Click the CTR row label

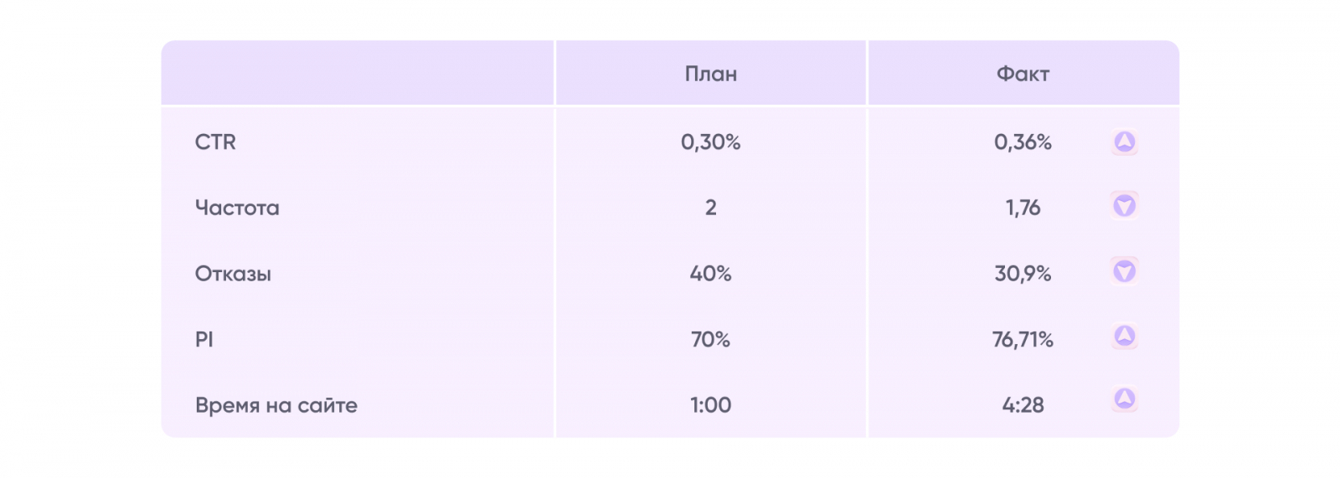tap(215, 142)
